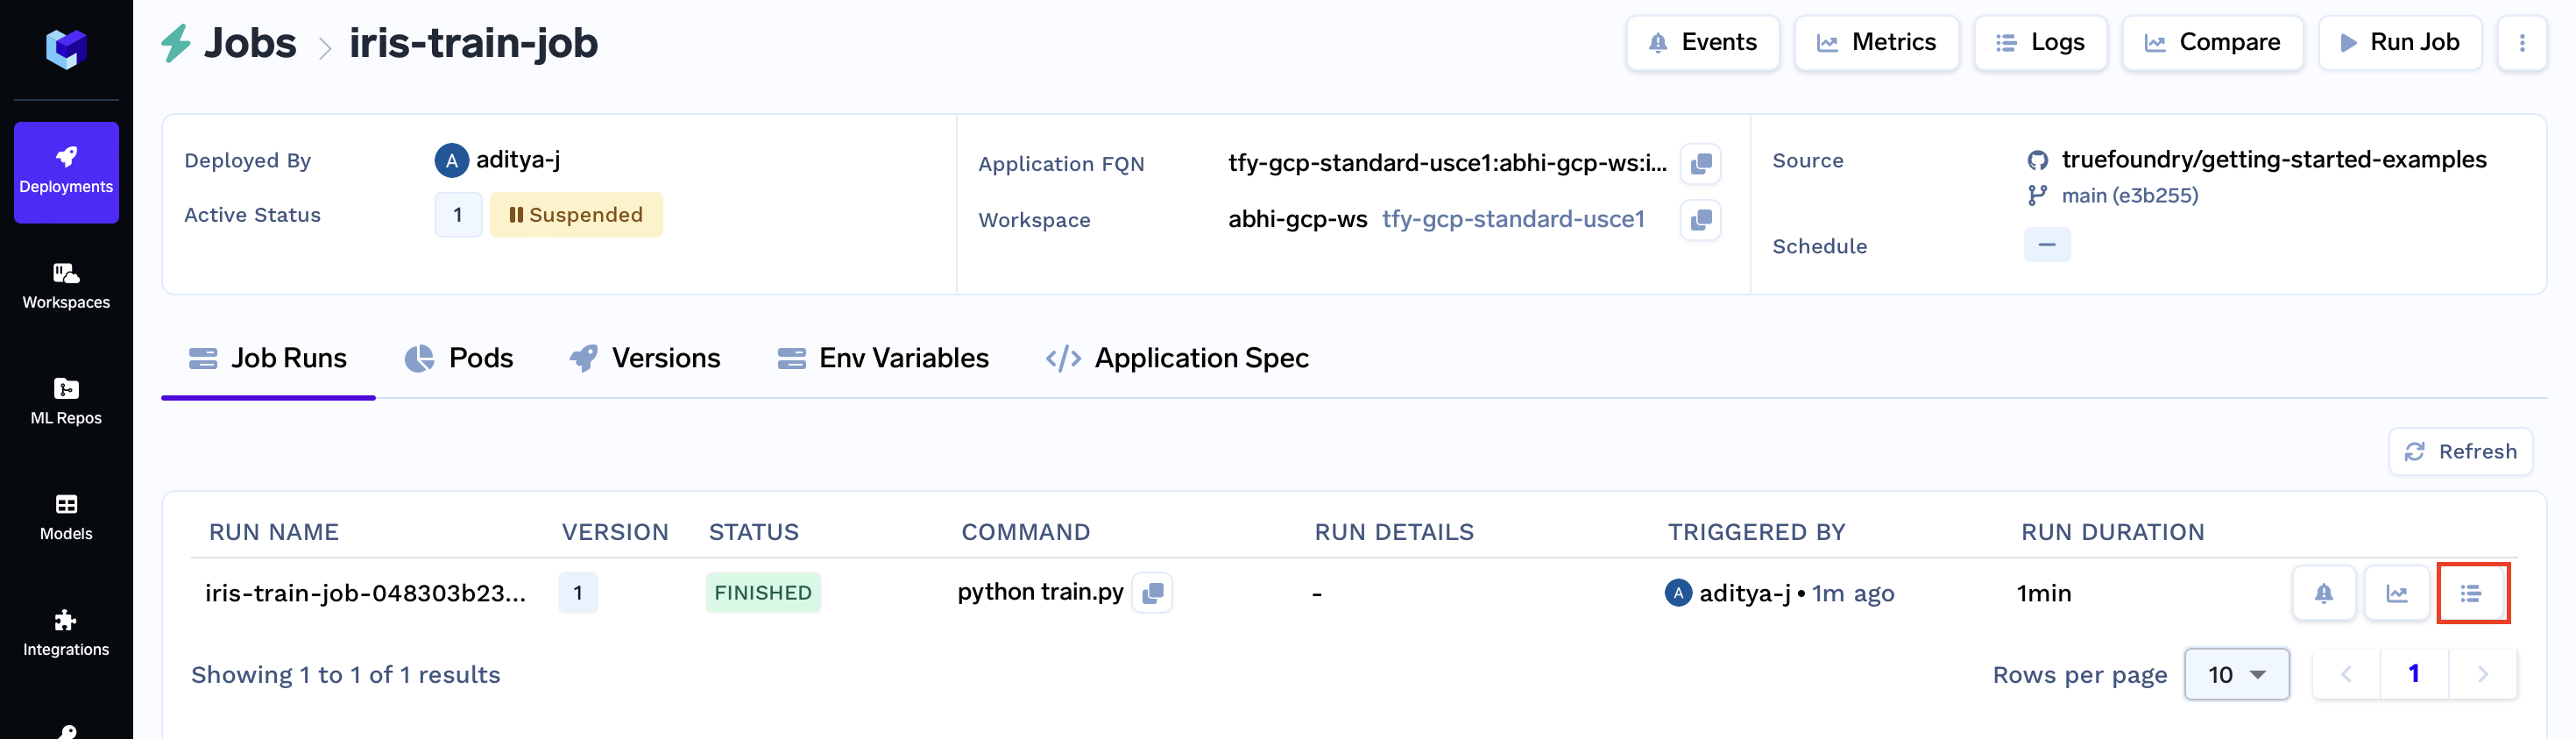The height and width of the screenshot is (739, 2576).
Task: Copy the Workspace value
Action: click(x=1700, y=220)
